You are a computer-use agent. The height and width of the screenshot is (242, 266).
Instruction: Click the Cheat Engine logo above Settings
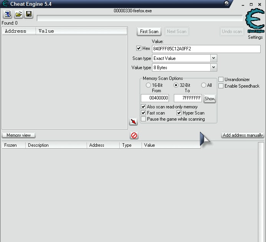pos(255,21)
